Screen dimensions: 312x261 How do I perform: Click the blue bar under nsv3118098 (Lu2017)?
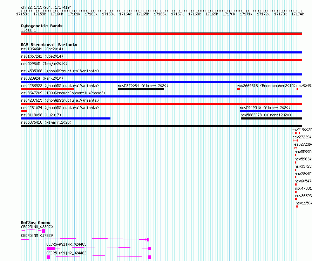66,118
